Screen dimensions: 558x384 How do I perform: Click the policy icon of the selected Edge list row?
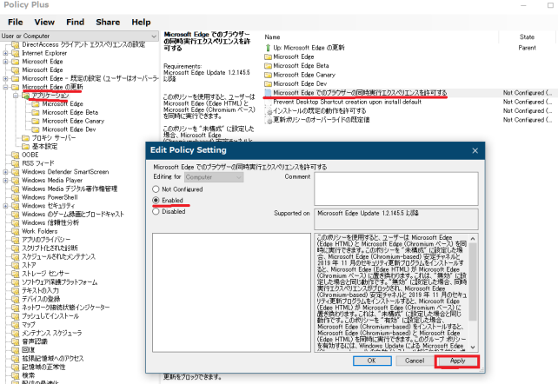268,93
